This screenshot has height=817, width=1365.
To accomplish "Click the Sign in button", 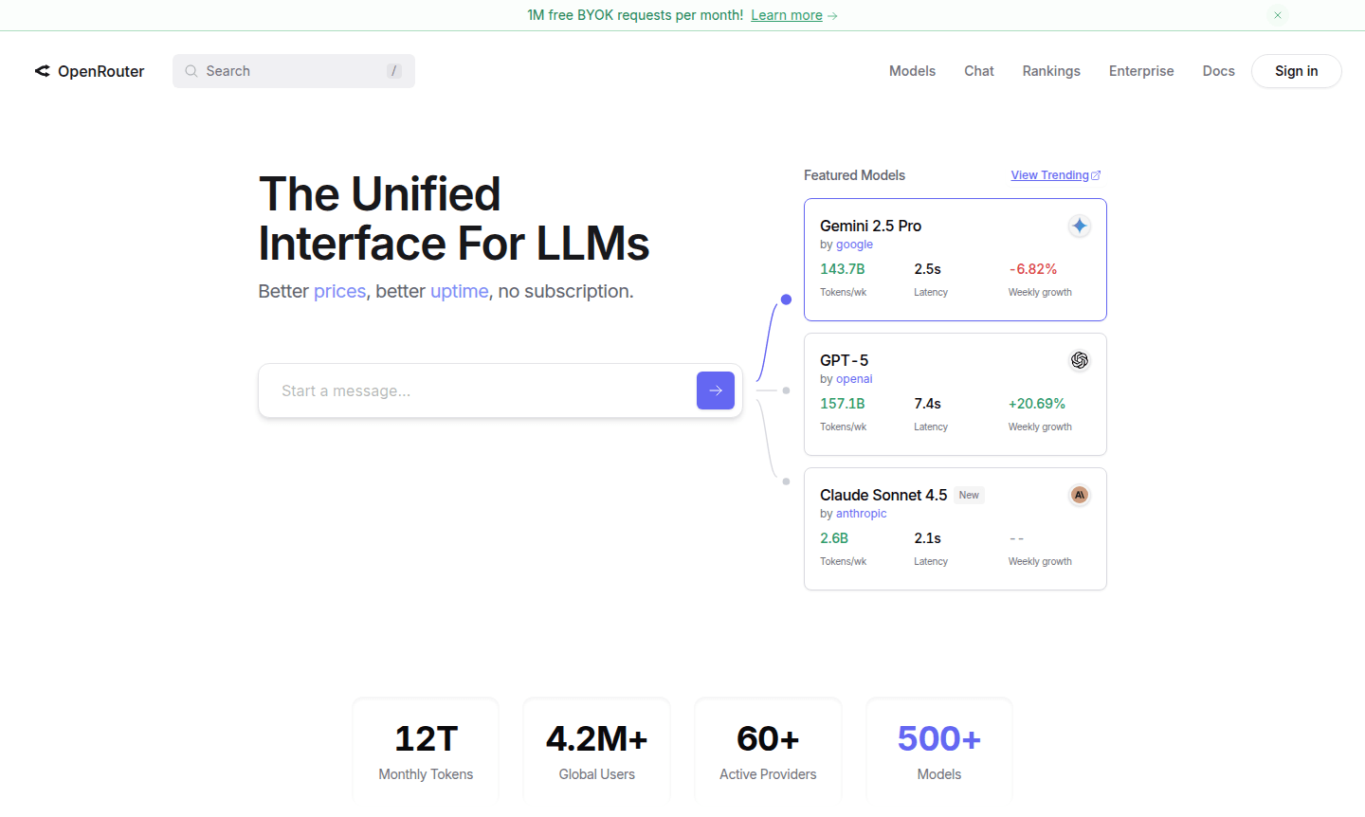I will [1296, 71].
